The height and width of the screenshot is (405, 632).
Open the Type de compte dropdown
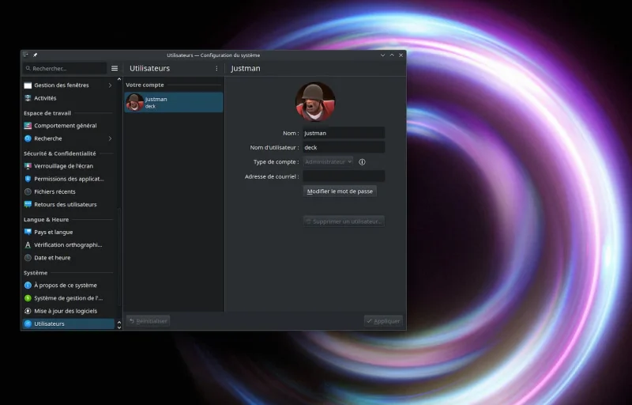(328, 161)
